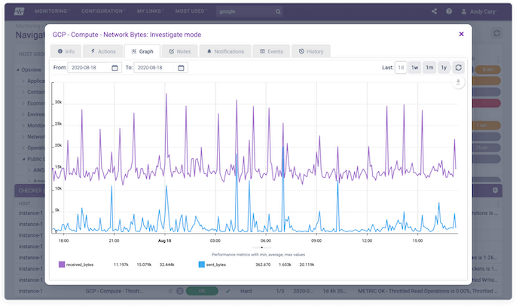The height and width of the screenshot is (306, 516).
Task: Switch to the History tab
Action: [x=310, y=51]
